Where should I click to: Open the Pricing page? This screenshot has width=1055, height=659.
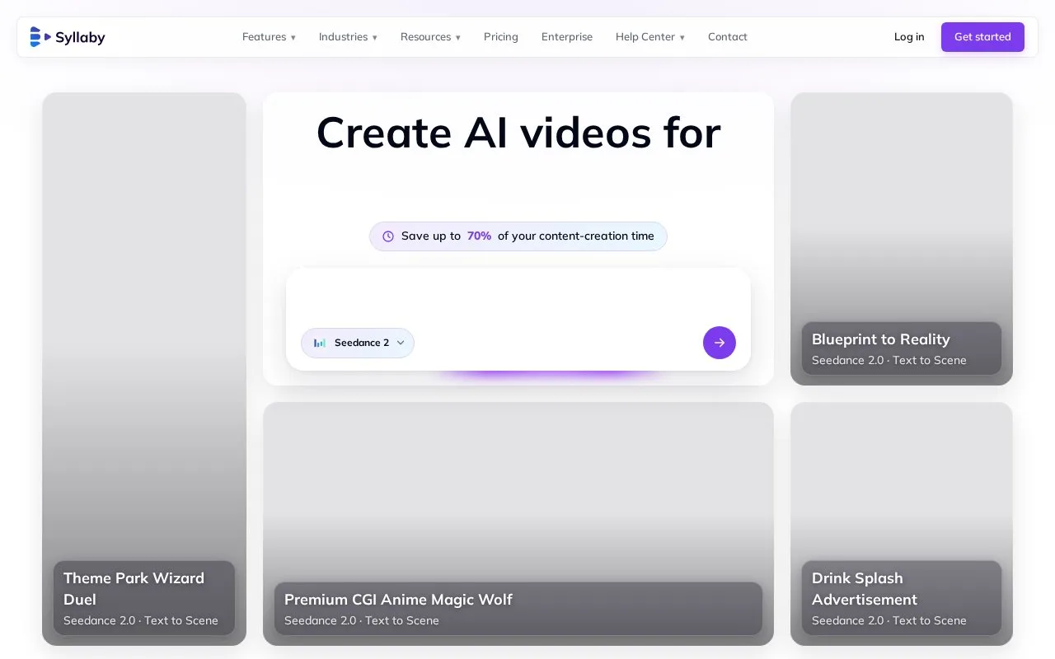point(501,37)
